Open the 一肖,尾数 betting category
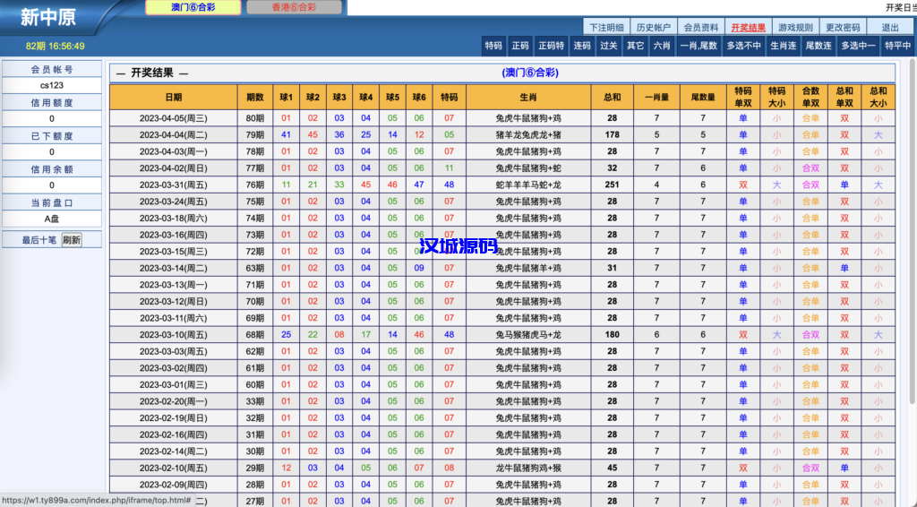Image resolution: width=917 pixels, height=507 pixels. pyautogui.click(x=698, y=46)
